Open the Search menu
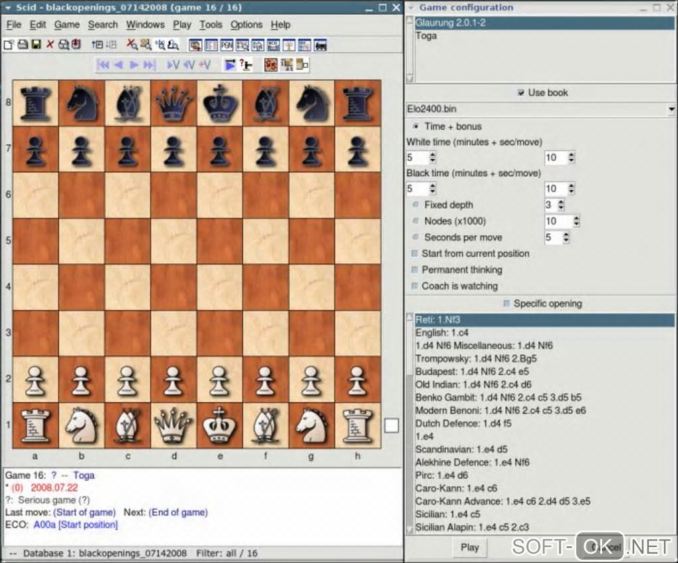The width and height of the screenshot is (678, 563). (x=103, y=25)
